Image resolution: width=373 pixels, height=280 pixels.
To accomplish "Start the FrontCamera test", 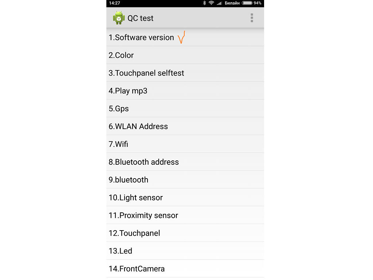I will [x=137, y=269].
